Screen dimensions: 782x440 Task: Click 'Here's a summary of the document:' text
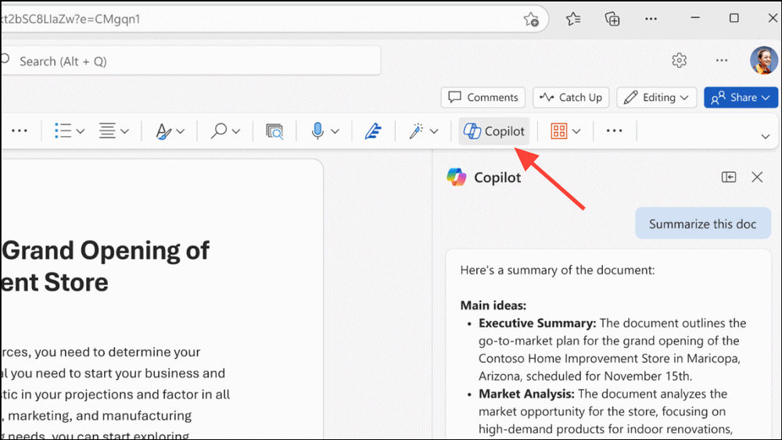(x=557, y=270)
